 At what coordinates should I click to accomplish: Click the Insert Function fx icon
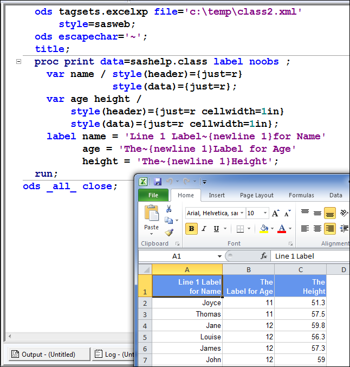[x=264, y=256]
